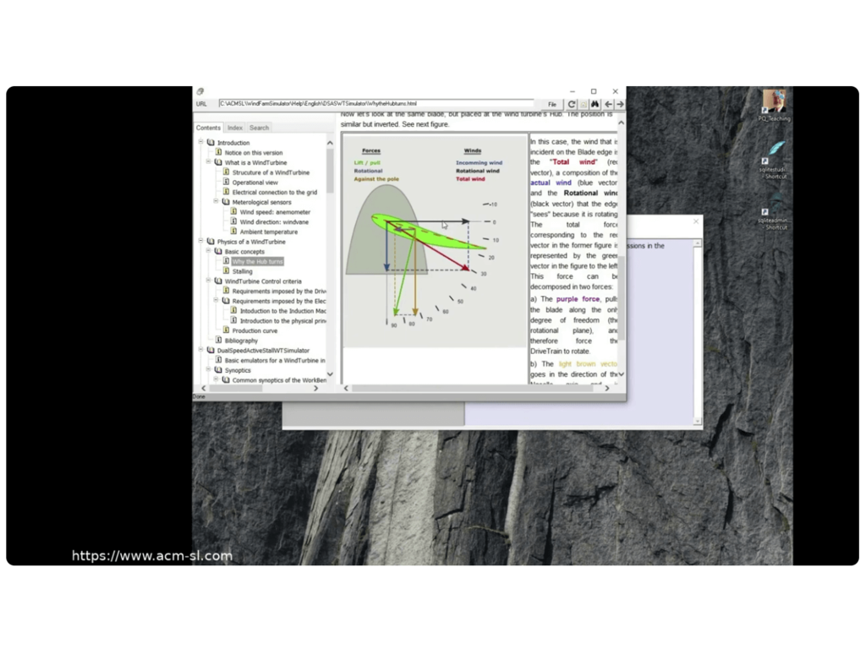The width and height of the screenshot is (866, 649).
Task: Click the back arrow navigation icon
Action: click(x=608, y=104)
